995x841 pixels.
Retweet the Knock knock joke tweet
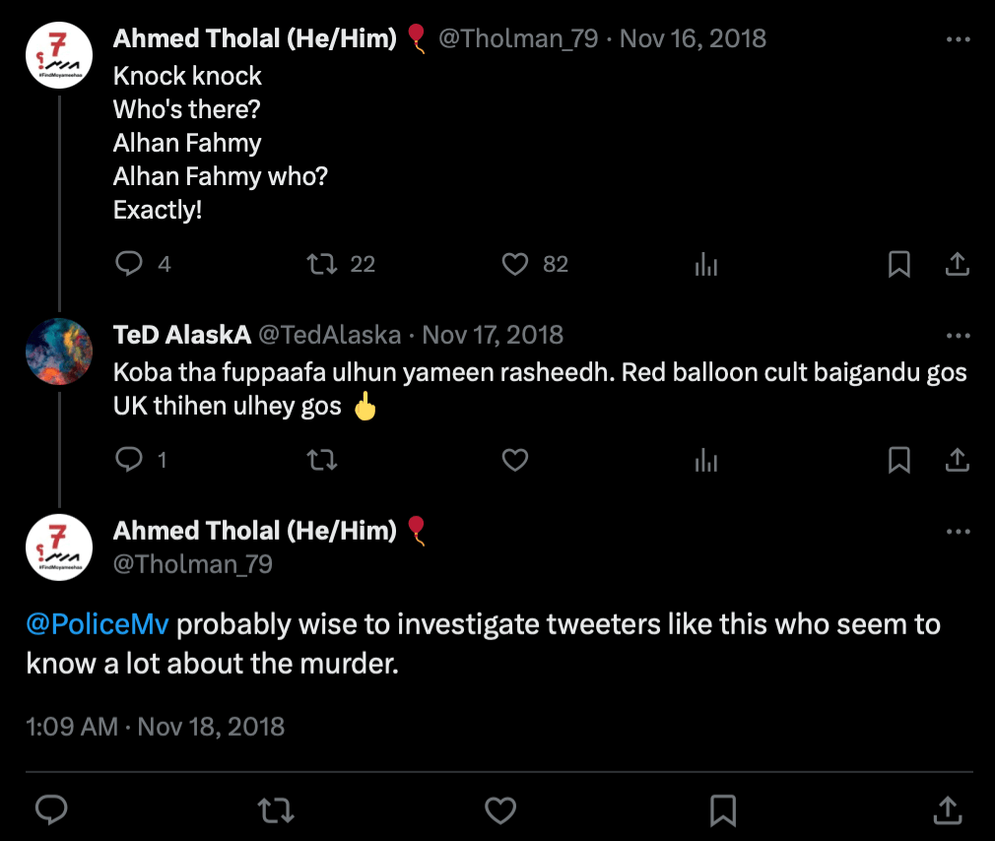coord(323,264)
